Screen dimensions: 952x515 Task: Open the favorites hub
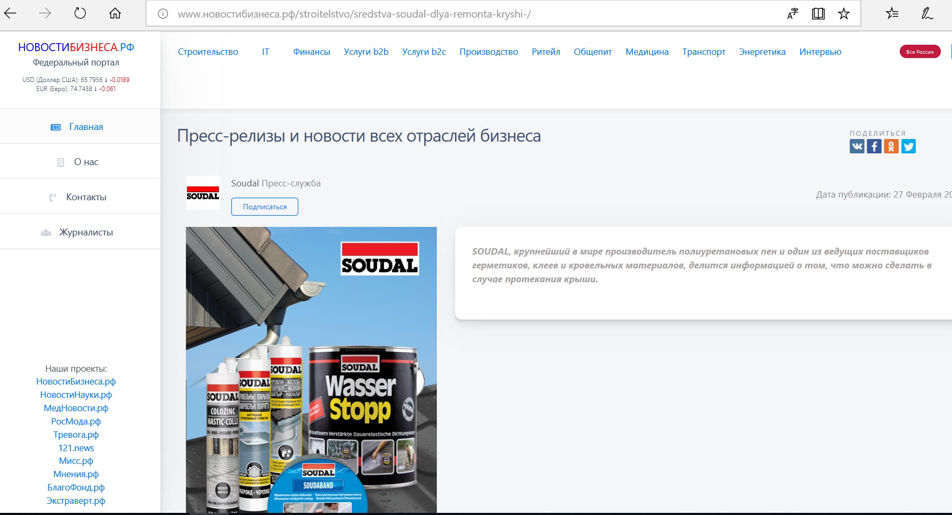(892, 13)
